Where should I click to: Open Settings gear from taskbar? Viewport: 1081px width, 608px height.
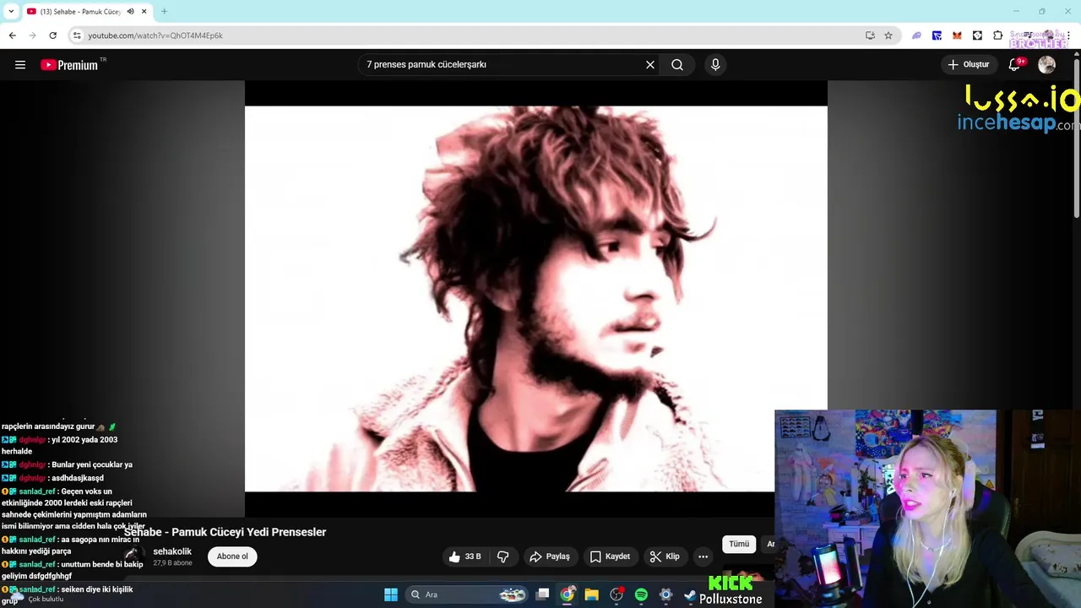click(665, 594)
